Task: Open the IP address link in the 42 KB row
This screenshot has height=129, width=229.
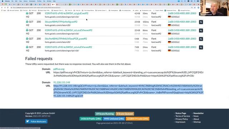Action: [x=182, y=13]
